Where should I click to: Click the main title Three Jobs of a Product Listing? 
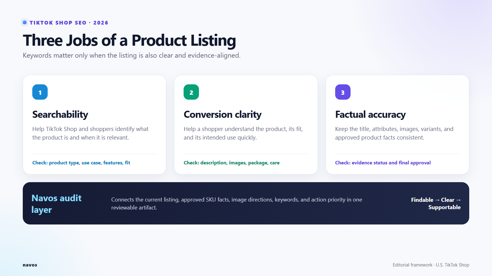pyautogui.click(x=129, y=40)
